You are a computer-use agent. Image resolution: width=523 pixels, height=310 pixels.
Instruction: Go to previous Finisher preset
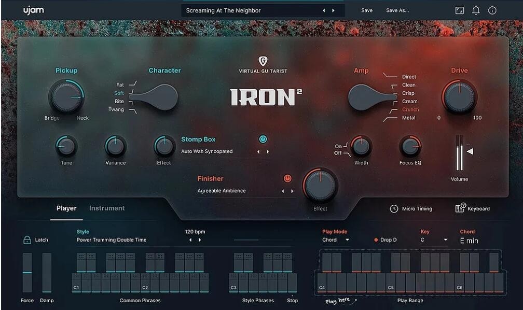[x=283, y=191]
